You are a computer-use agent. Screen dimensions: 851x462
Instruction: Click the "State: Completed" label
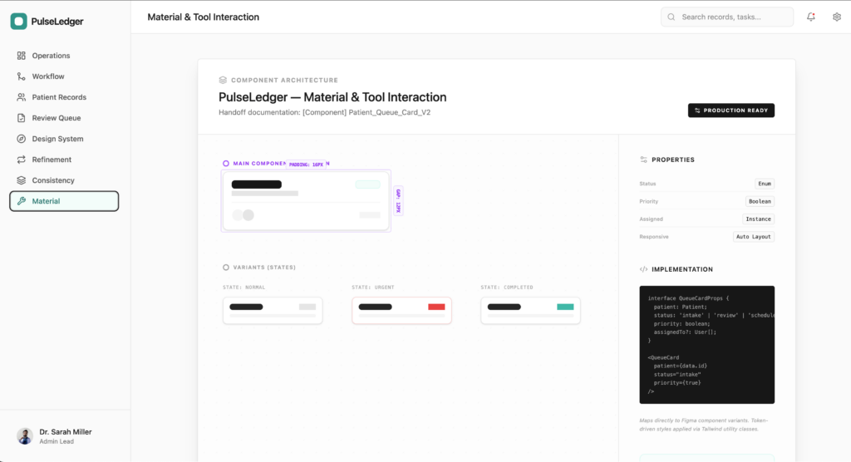tap(507, 288)
